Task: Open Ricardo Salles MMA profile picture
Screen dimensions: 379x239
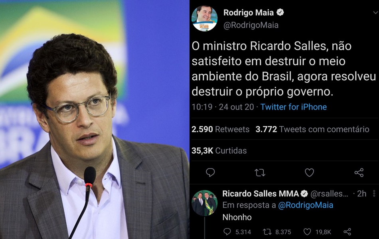Action: pyautogui.click(x=205, y=203)
